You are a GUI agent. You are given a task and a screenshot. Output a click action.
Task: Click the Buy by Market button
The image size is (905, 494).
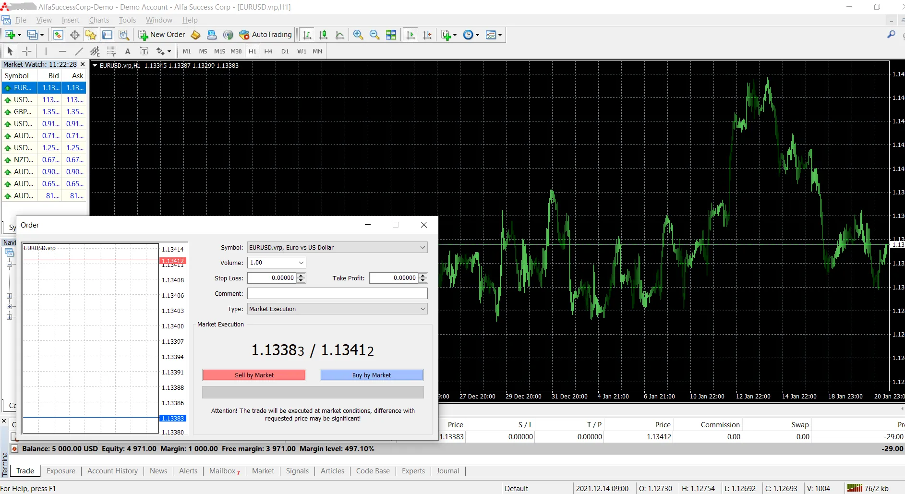[x=372, y=375]
